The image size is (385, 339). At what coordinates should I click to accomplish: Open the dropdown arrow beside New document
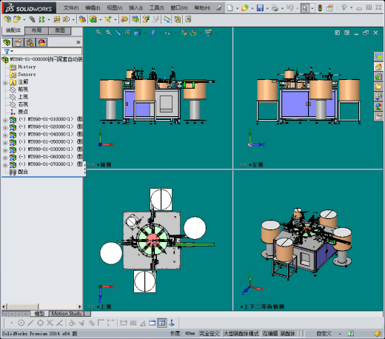[x=237, y=8]
